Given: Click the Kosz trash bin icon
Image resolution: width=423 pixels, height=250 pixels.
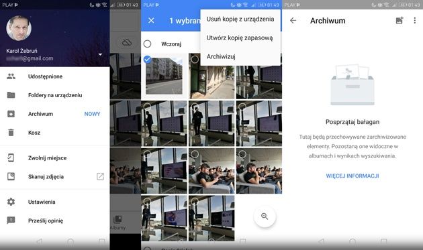Looking at the screenshot, I should pyautogui.click(x=11, y=133).
